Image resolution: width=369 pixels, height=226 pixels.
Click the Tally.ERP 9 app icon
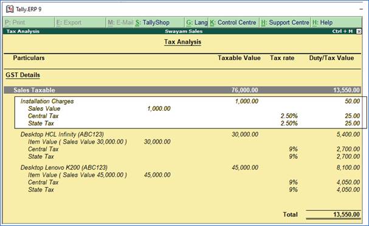(x=10, y=9)
